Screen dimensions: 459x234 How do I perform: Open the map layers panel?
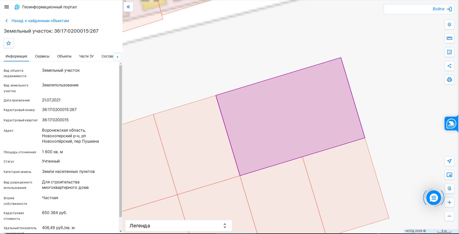coord(449,25)
